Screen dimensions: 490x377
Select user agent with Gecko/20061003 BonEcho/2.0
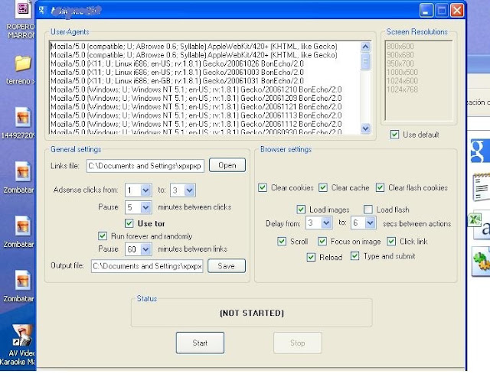[177, 72]
